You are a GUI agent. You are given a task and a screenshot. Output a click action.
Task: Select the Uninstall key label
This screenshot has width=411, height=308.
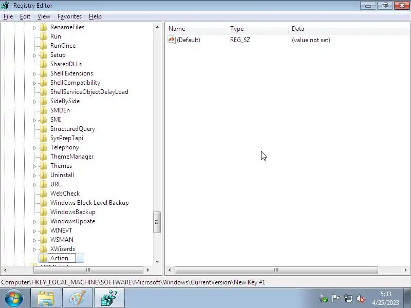[x=62, y=175]
